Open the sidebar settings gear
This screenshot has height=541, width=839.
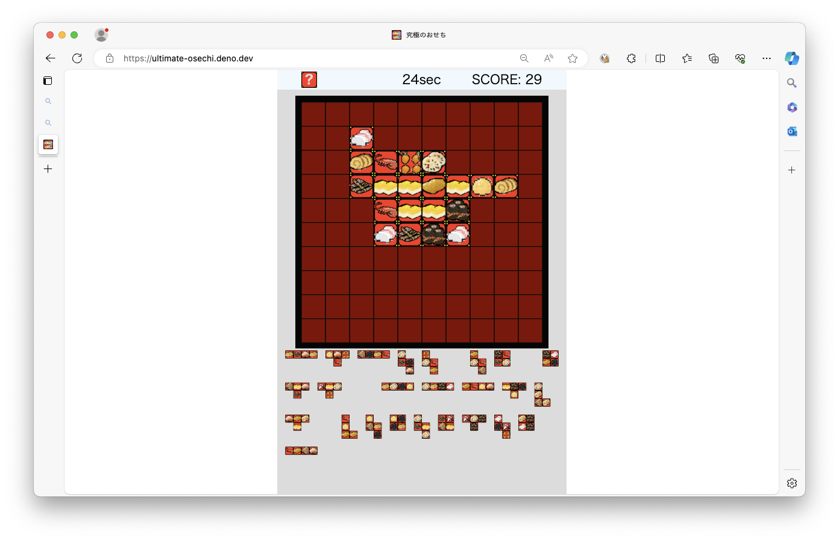tap(792, 483)
